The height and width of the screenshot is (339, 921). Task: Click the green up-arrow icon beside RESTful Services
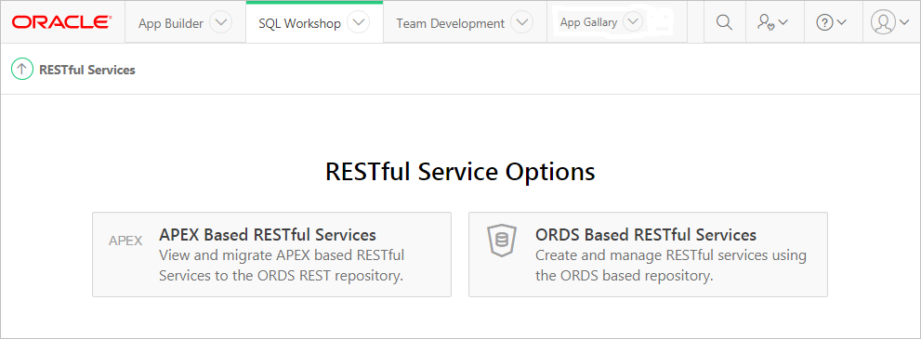coord(21,70)
